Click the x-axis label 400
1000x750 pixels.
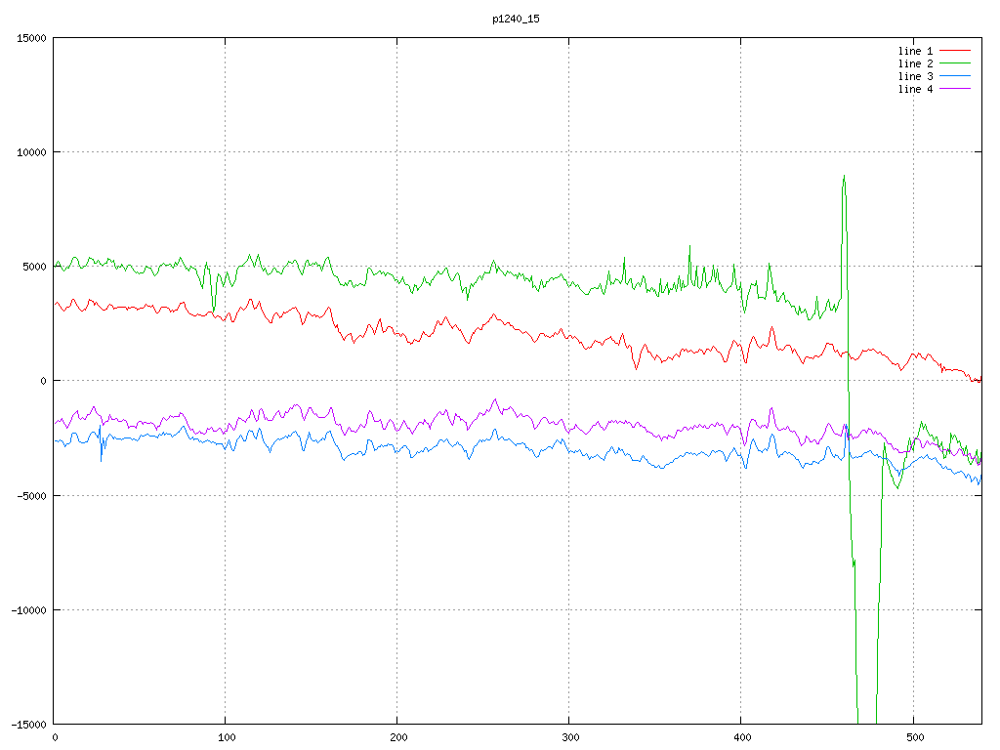(743, 738)
